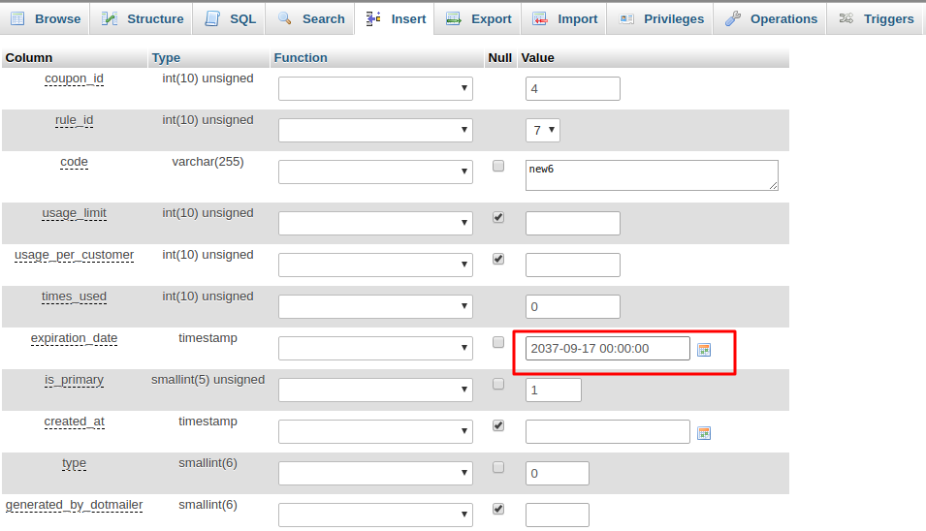Open Function dropdown for is_primary
Viewport: 926px width, 531px height.
point(375,390)
